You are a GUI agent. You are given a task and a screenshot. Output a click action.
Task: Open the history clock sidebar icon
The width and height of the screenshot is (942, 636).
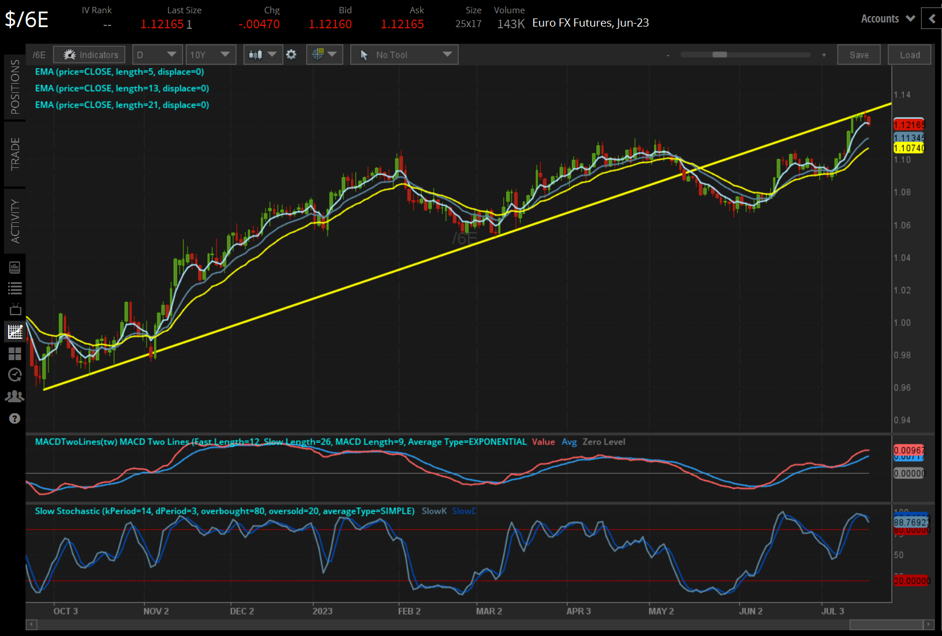pos(14,375)
